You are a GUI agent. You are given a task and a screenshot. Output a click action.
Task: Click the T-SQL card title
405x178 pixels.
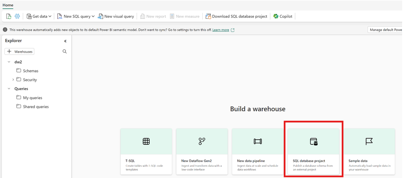tap(130, 161)
